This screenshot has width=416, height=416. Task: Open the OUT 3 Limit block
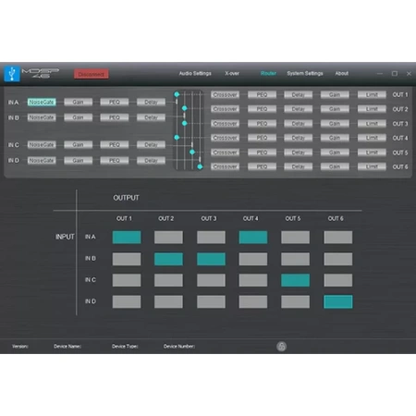[372, 124]
